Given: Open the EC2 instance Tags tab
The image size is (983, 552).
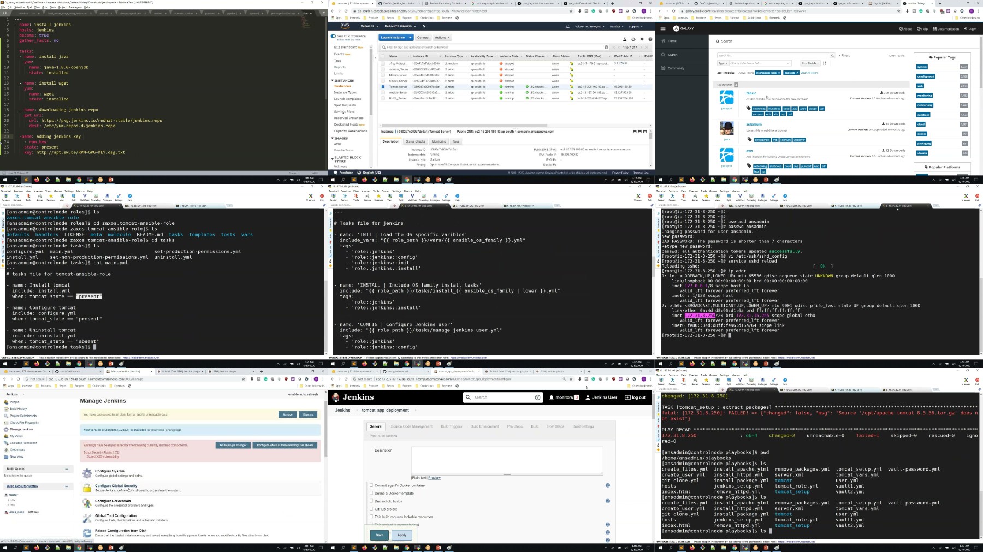Looking at the screenshot, I should coord(456,141).
